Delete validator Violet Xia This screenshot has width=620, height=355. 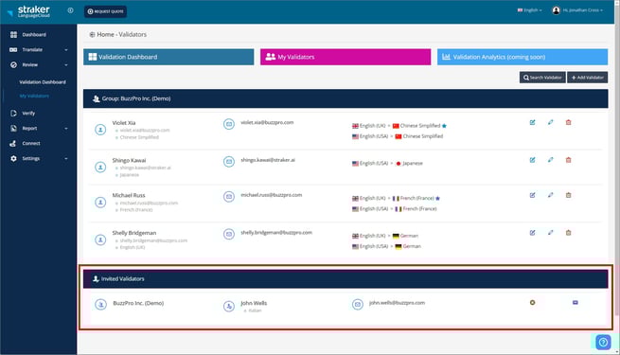coord(568,122)
